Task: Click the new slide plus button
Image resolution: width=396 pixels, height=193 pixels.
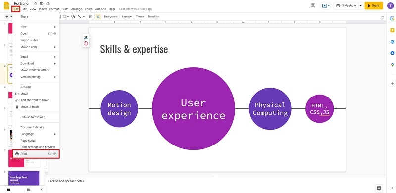Action: coord(7,17)
